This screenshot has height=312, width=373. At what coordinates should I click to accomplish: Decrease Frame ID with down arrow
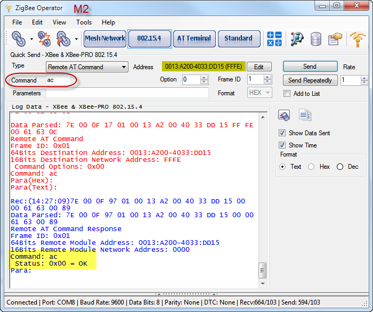coord(267,82)
